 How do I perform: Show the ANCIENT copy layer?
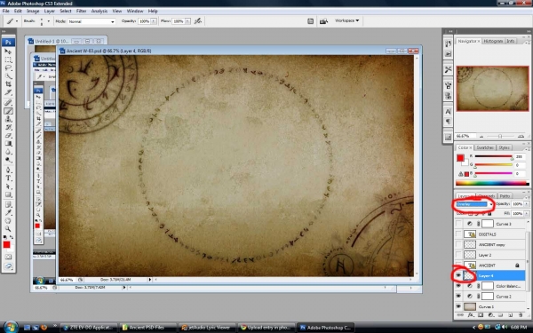click(x=459, y=244)
